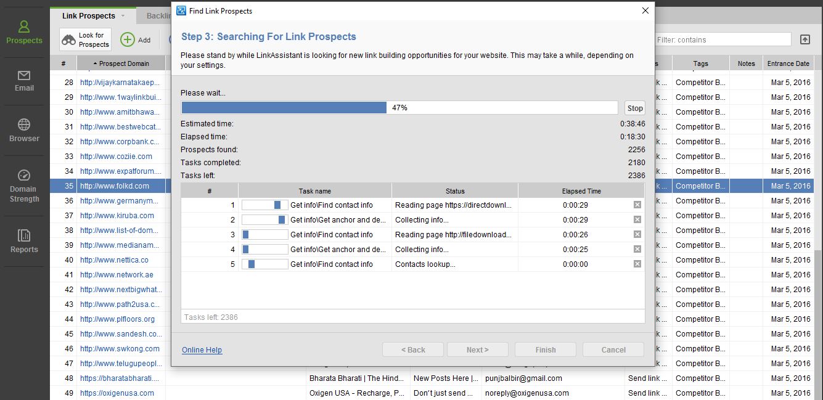
Task: Stop the link prospect search
Action: point(635,108)
